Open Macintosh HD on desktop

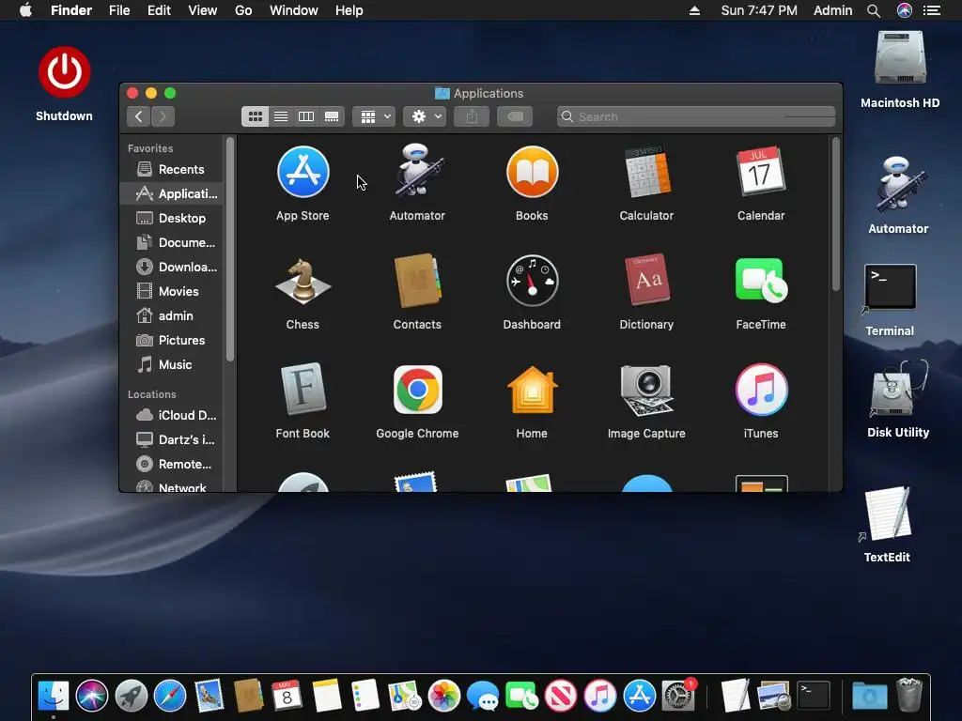(x=900, y=57)
